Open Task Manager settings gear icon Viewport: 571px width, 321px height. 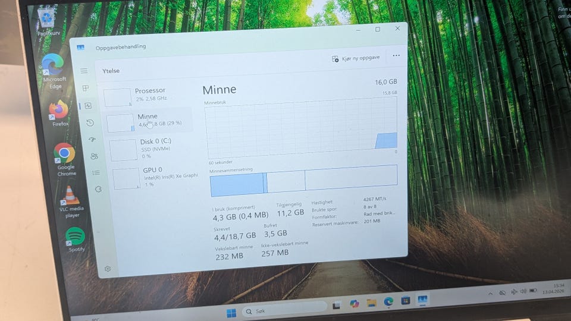(108, 269)
